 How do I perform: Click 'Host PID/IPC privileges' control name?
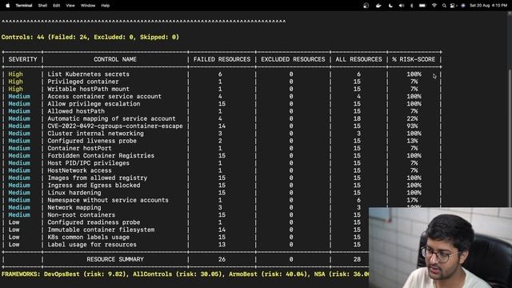click(x=89, y=163)
